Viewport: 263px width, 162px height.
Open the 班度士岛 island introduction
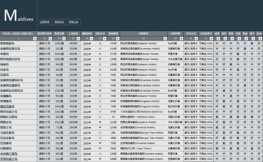(x=6, y=128)
